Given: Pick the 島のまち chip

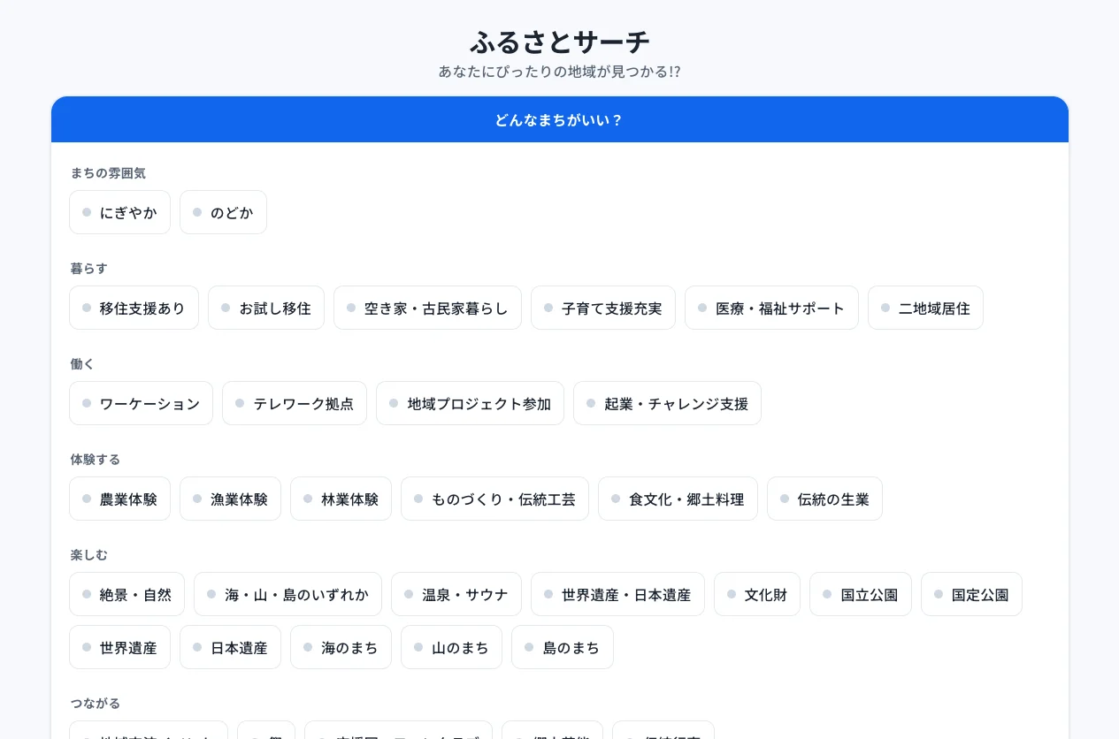Looking at the screenshot, I should [563, 647].
